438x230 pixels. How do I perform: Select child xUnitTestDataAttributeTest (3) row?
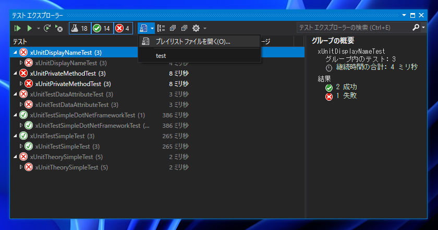pos(157,104)
